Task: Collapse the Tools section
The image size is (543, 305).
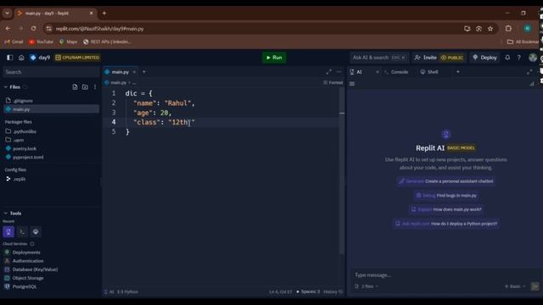Action: pyautogui.click(x=6, y=213)
